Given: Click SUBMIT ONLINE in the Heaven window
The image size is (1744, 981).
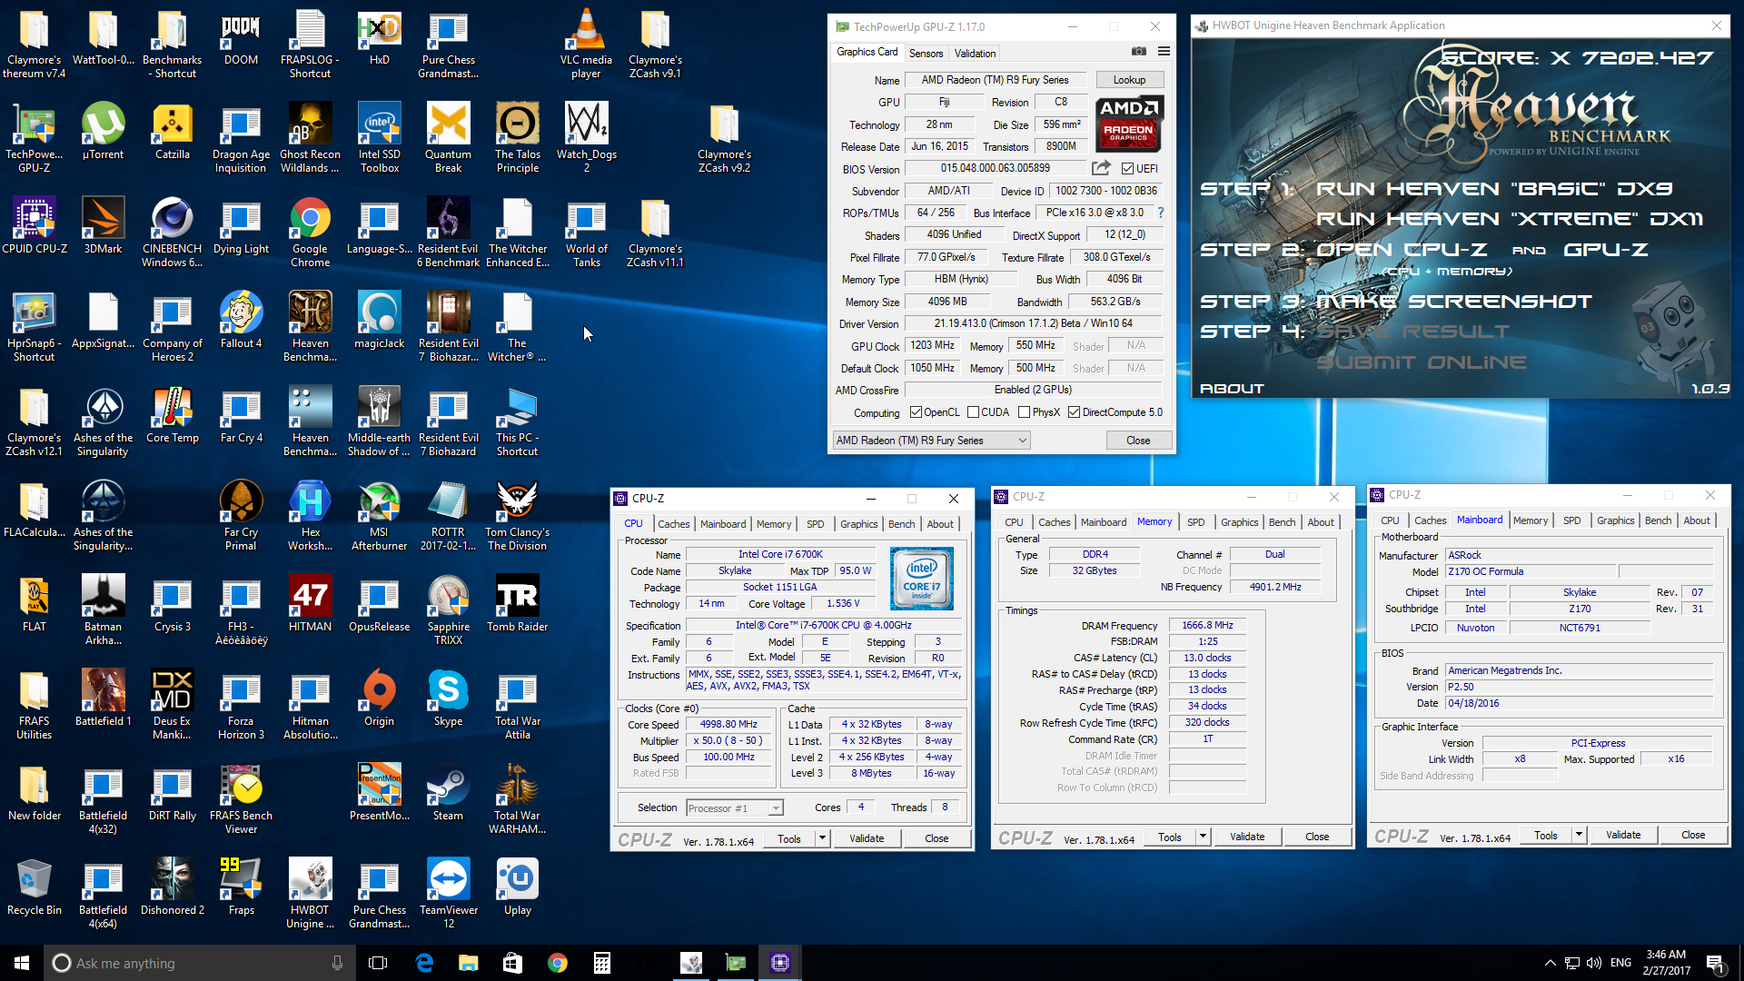Looking at the screenshot, I should pos(1421,362).
